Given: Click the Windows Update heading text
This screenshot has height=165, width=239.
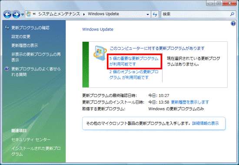Looking at the screenshot, I should click(98, 29).
